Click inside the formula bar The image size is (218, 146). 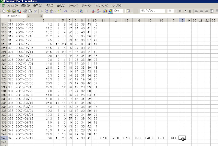[131, 16]
